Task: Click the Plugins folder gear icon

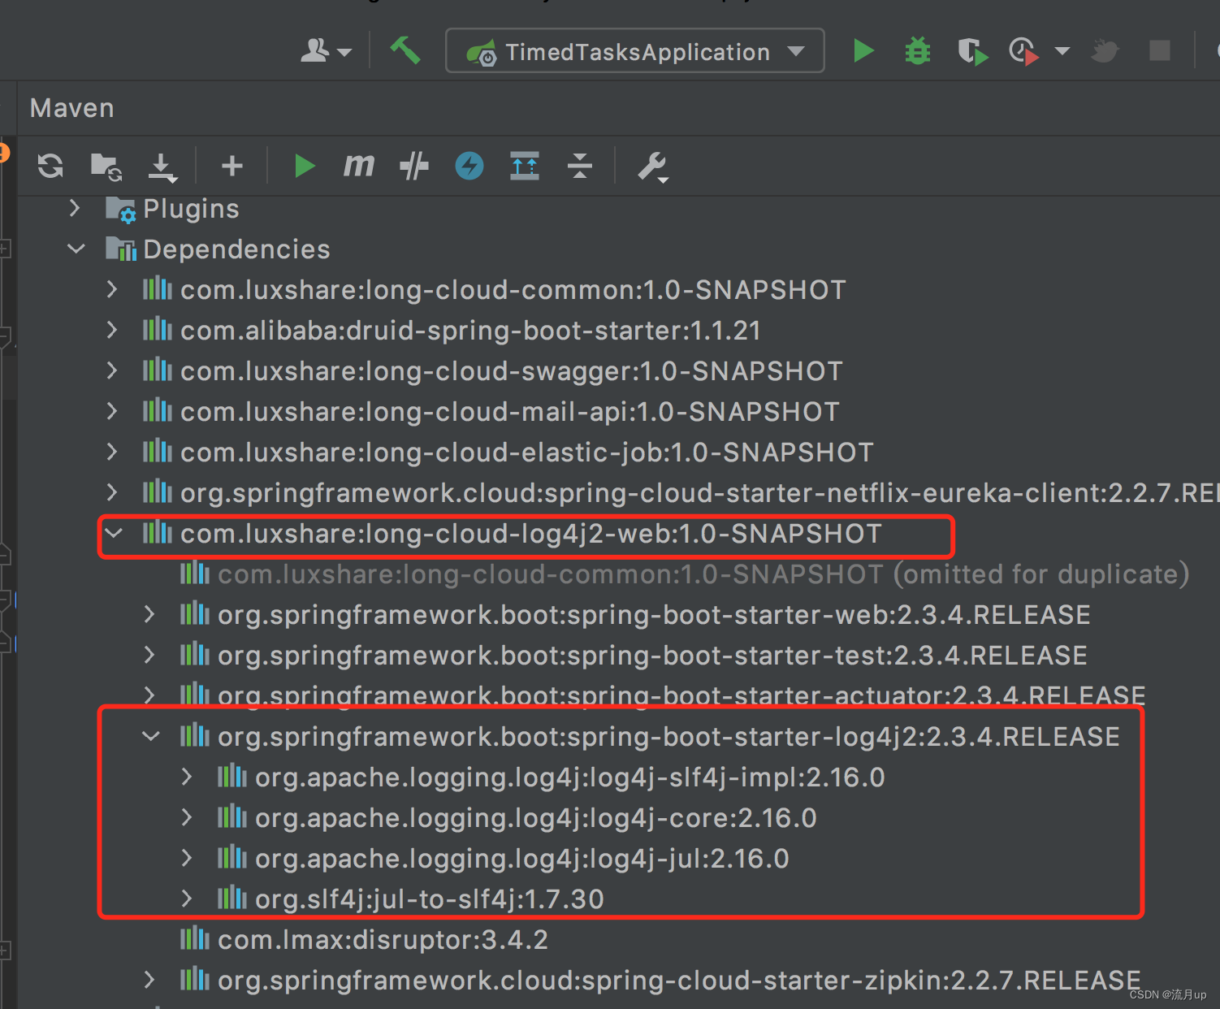Action: pyautogui.click(x=120, y=210)
